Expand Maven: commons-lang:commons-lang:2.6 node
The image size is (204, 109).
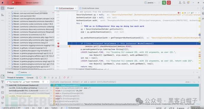point(9,43)
